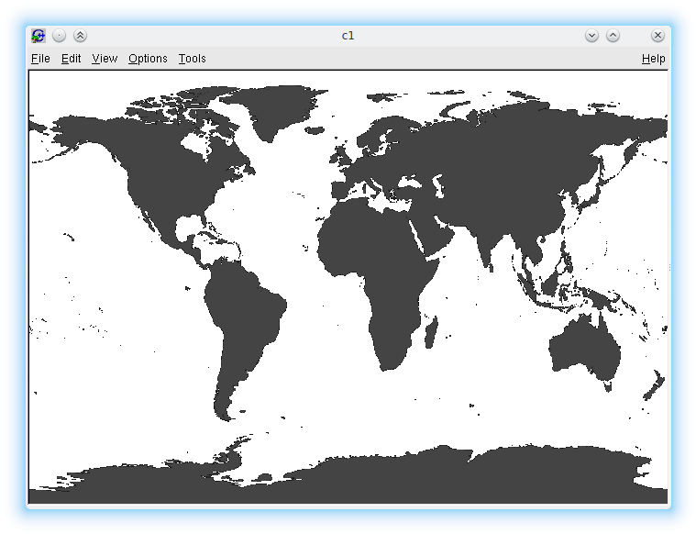Minimize the c1 window with down-chevron button
Viewport: 696px width, 534px height.
pyautogui.click(x=591, y=36)
